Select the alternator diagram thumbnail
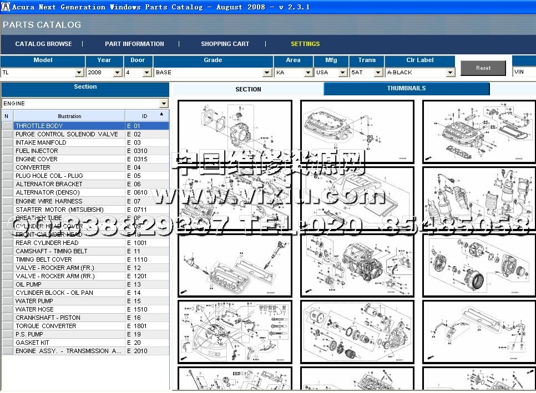 pyautogui.click(x=479, y=265)
